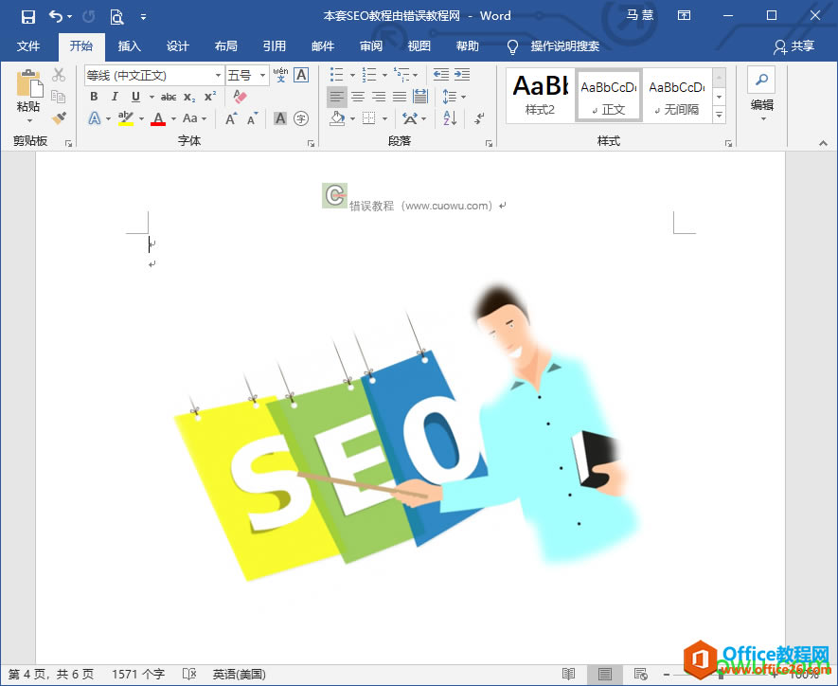The height and width of the screenshot is (686, 838).
Task: Expand the Styles gallery more arrow
Action: (x=720, y=115)
